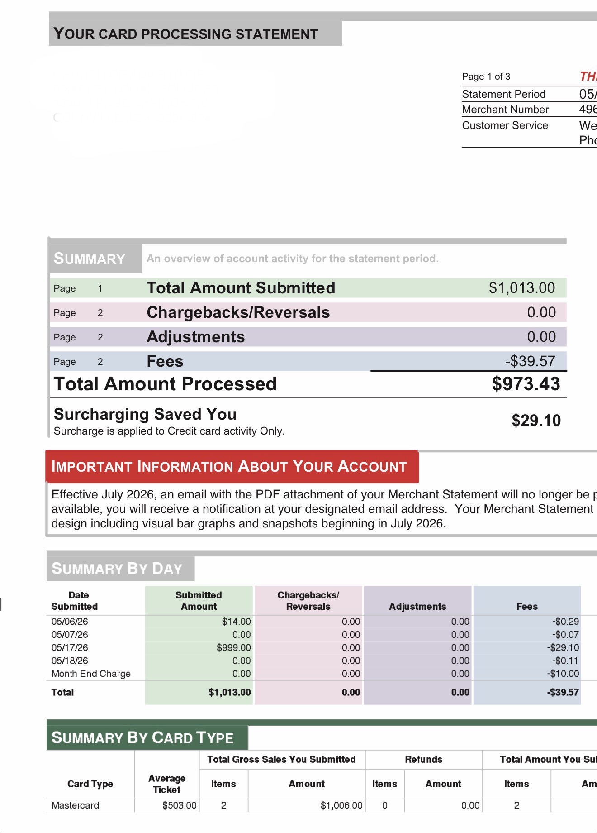Click the "SUMMARY BY CARD TYPE" green heading
This screenshot has width=597, height=833.
coord(142,738)
